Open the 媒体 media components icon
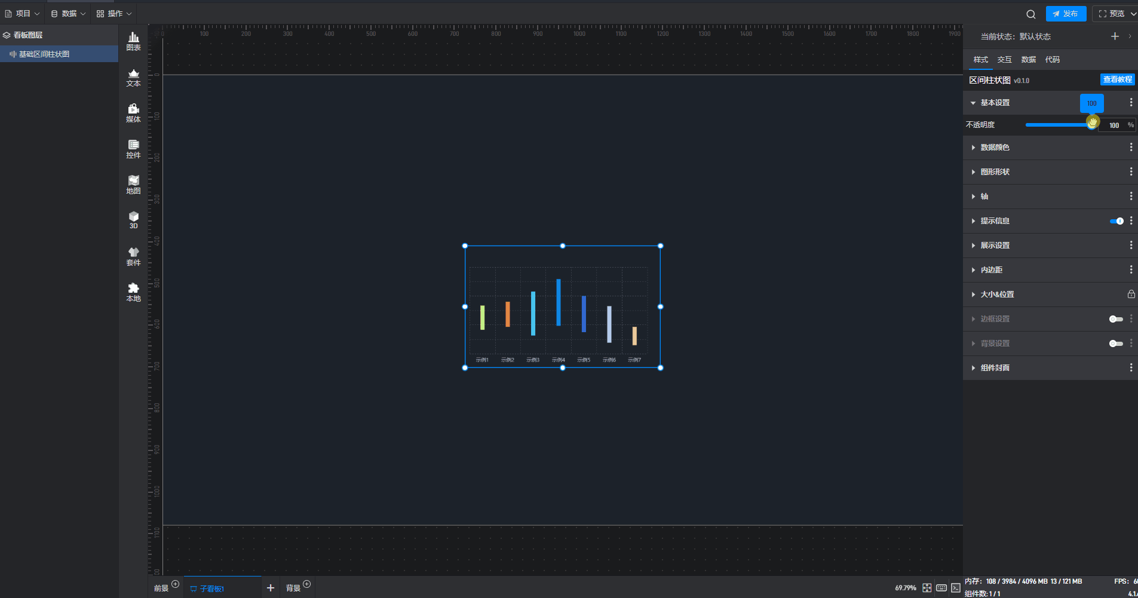The height and width of the screenshot is (598, 1138). coord(133,113)
